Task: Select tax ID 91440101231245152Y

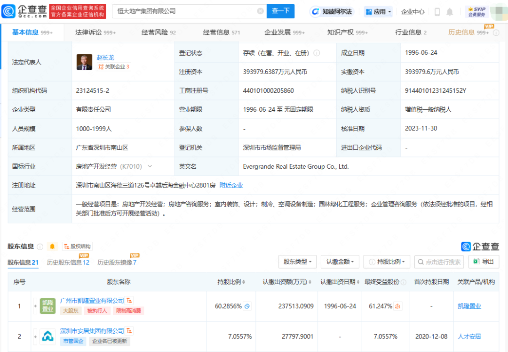Action: point(435,90)
